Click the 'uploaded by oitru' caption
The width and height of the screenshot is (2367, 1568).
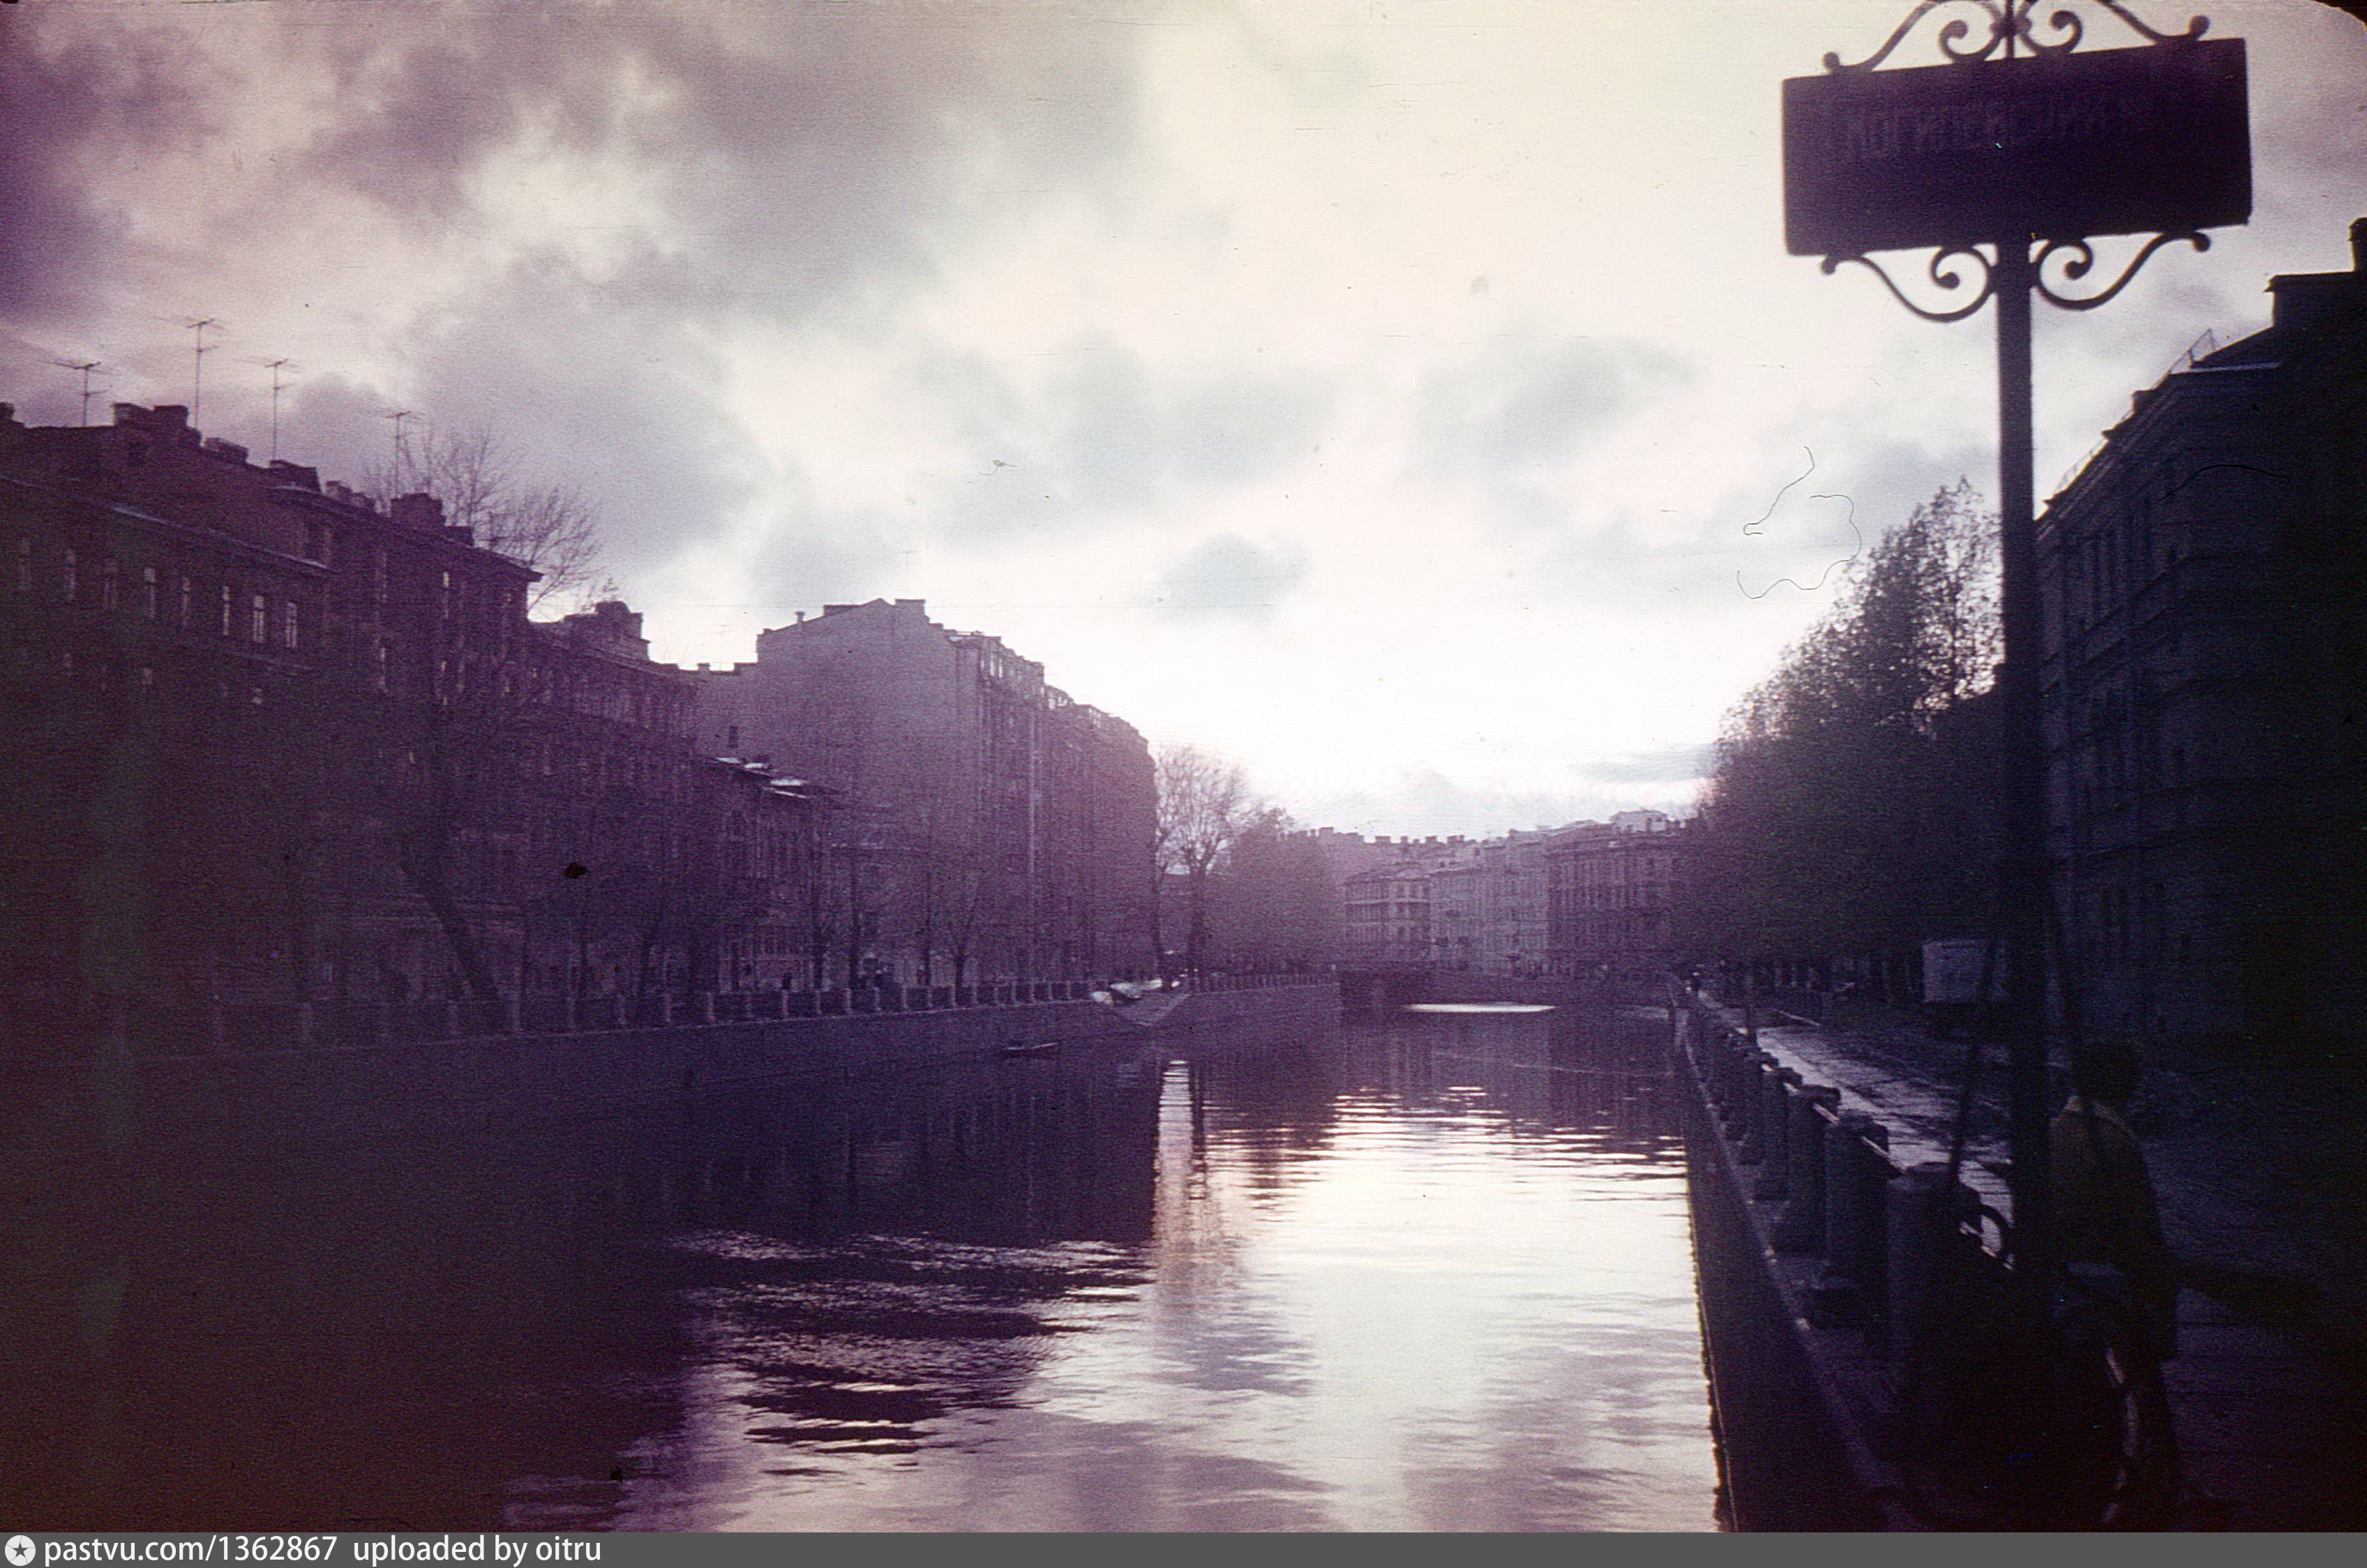(477, 1551)
